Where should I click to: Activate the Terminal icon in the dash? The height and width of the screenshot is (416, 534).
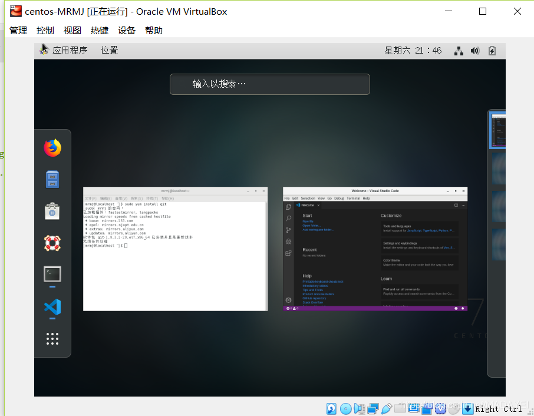pos(52,274)
